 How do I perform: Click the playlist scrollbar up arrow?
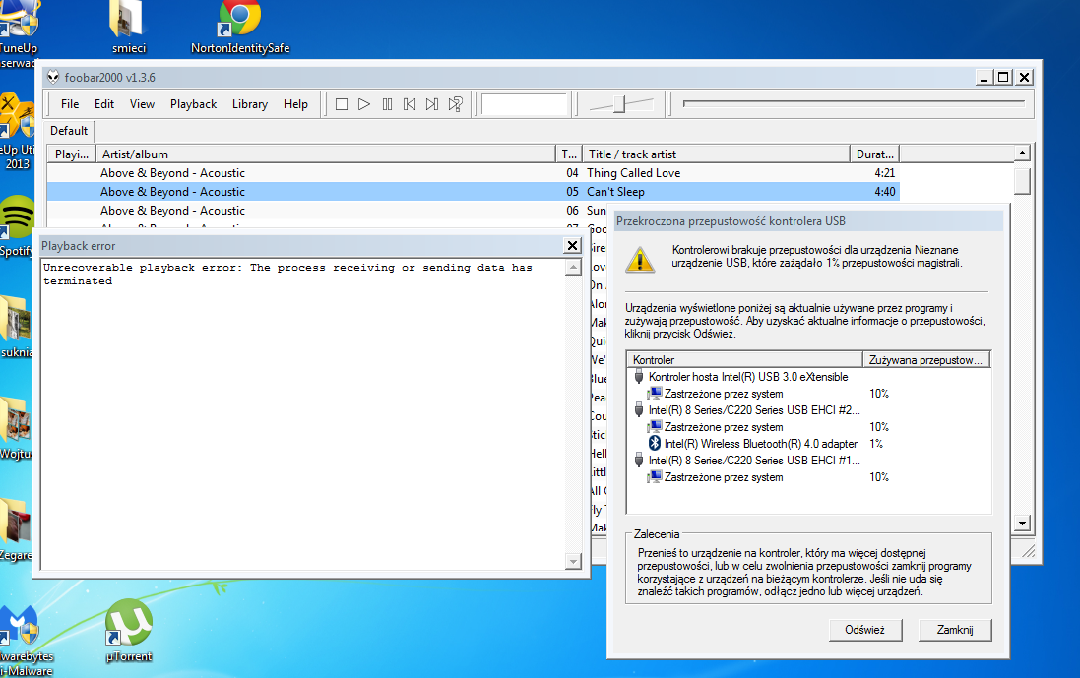pyautogui.click(x=1022, y=153)
